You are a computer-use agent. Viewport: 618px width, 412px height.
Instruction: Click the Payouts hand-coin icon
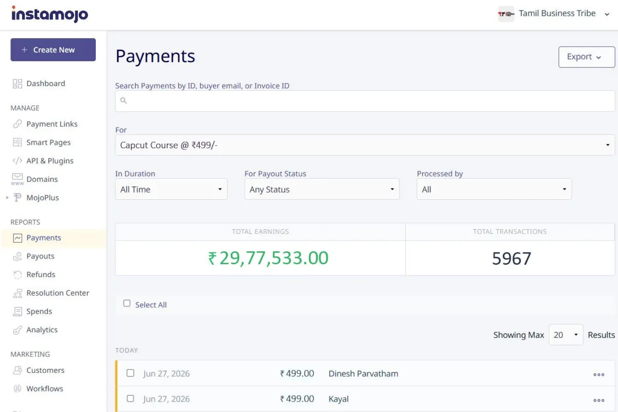click(18, 256)
